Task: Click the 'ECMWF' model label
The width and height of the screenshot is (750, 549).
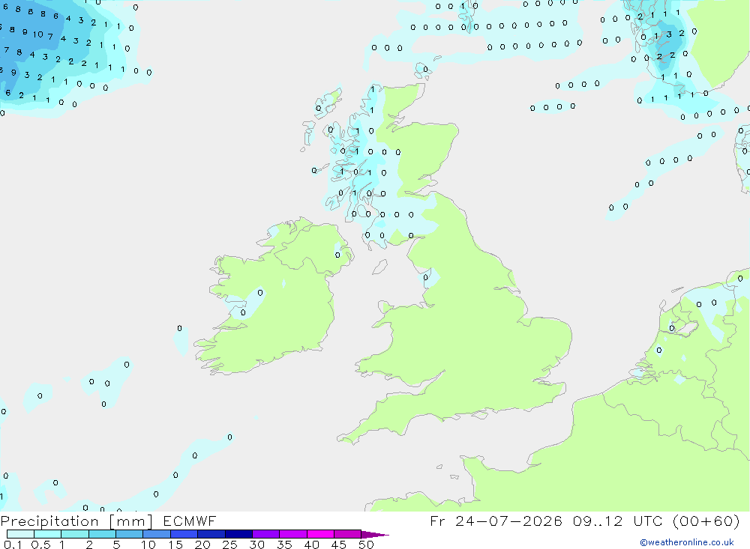Action: pyautogui.click(x=190, y=521)
